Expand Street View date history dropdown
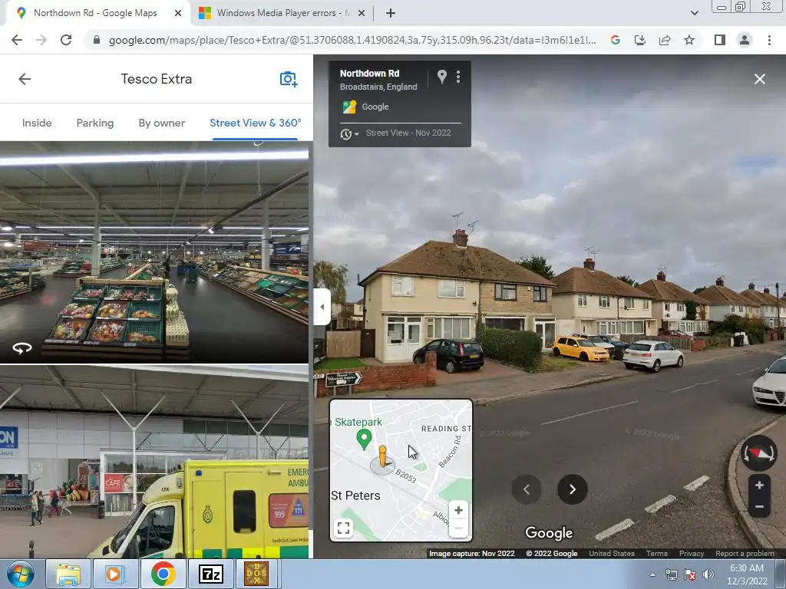Viewport: 786px width, 589px height. 349,133
